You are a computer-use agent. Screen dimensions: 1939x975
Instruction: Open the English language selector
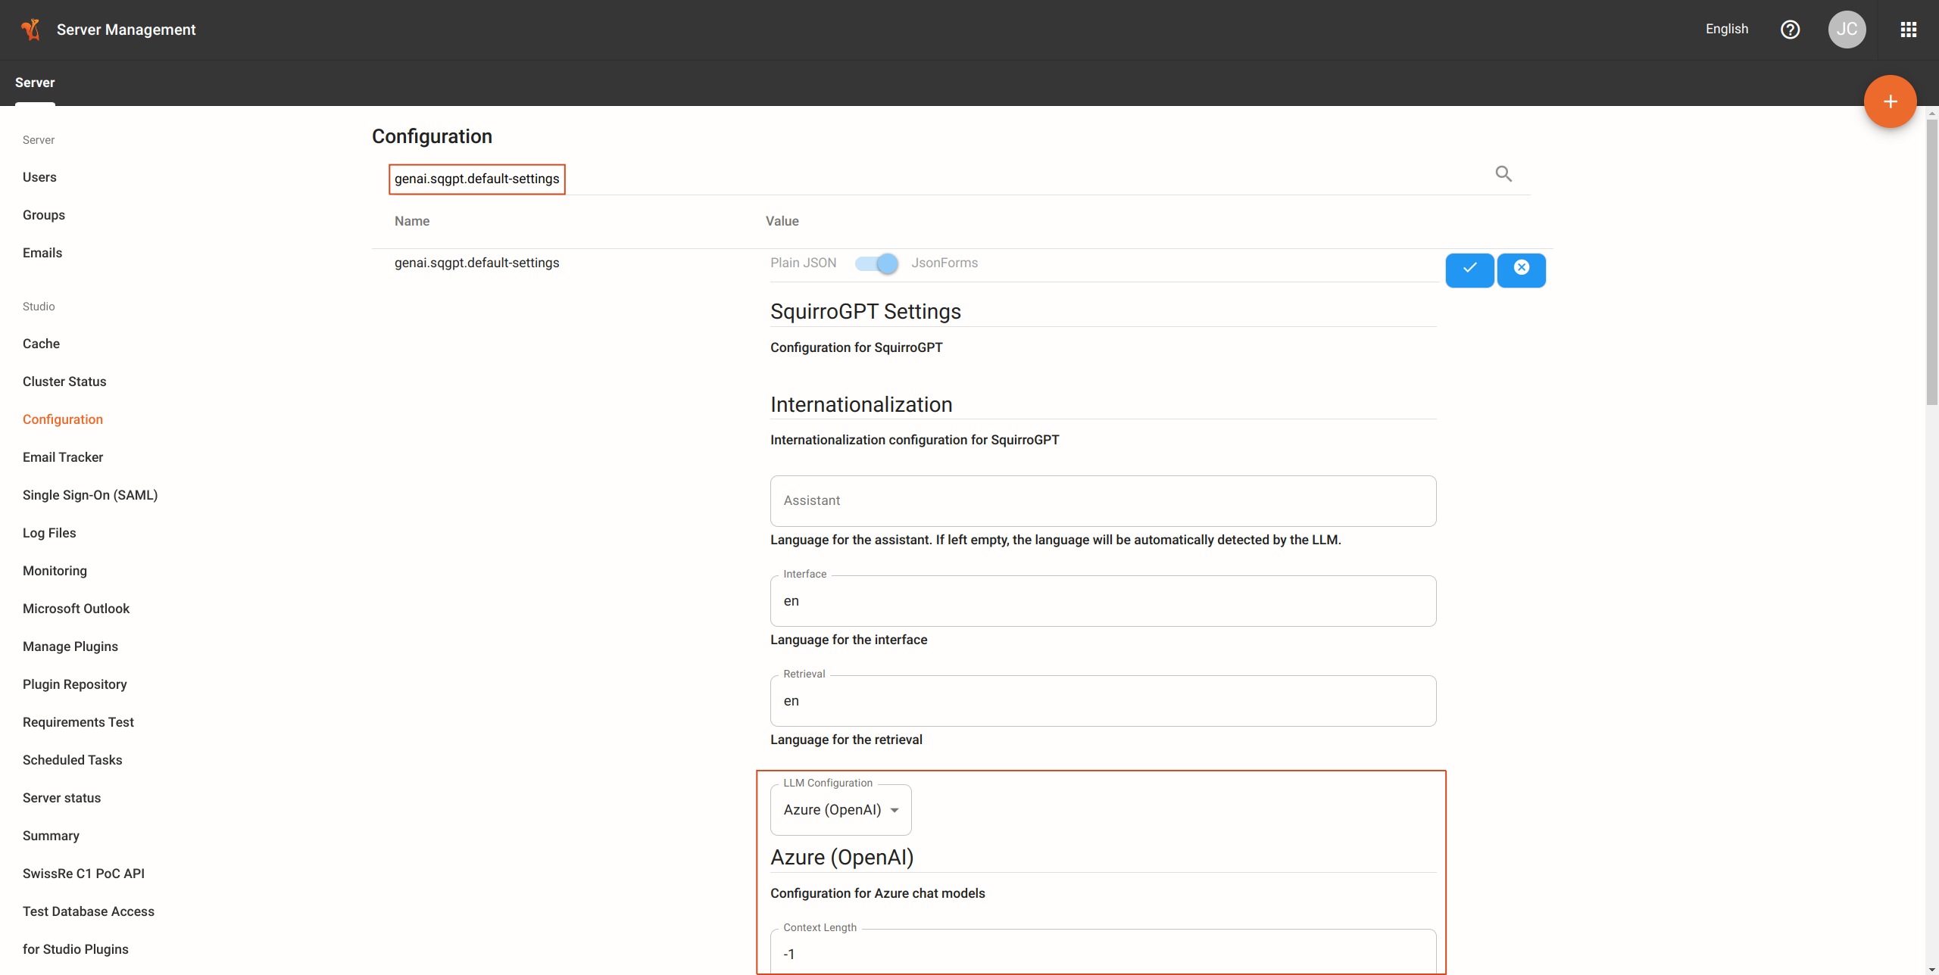pos(1726,30)
